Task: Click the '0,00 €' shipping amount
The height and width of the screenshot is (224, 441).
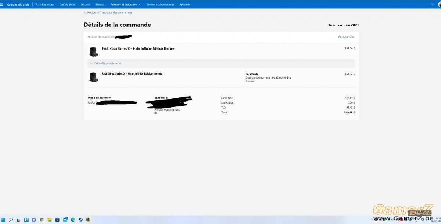Action: tap(351, 103)
